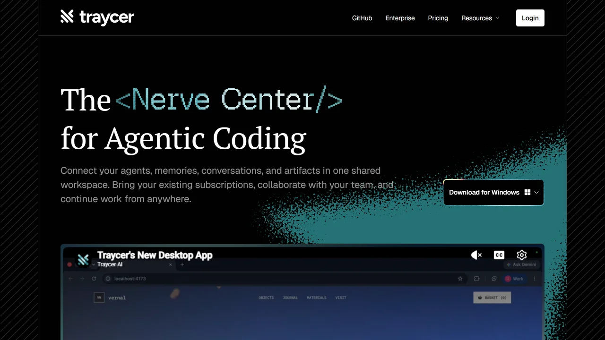Click the "Nerve Center" headline text

tap(229, 100)
